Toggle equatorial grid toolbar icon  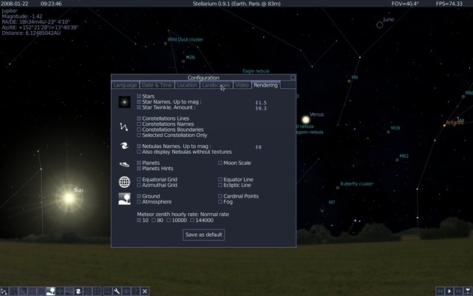(x=41, y=291)
